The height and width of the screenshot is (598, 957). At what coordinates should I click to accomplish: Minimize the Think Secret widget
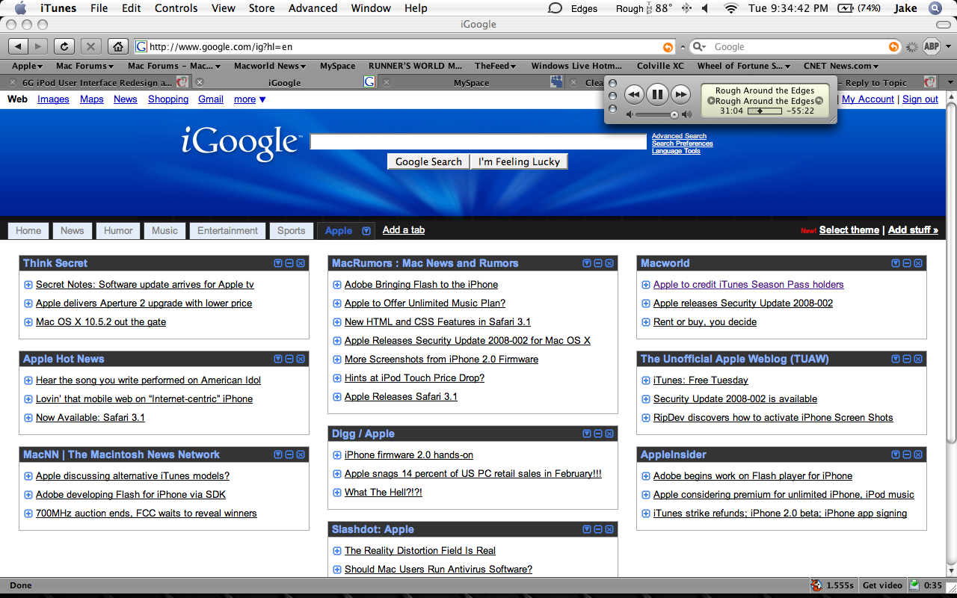click(x=289, y=263)
